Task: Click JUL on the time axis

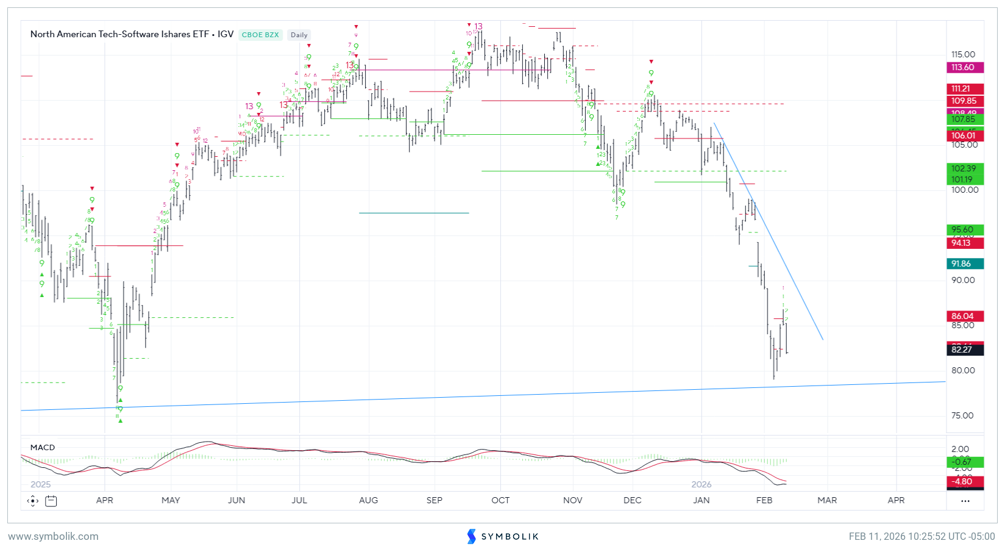Action: pyautogui.click(x=299, y=500)
